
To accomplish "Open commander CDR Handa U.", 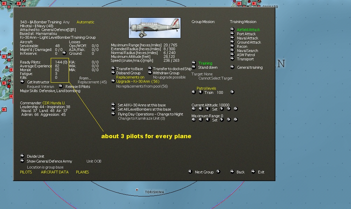I will [54, 103].
